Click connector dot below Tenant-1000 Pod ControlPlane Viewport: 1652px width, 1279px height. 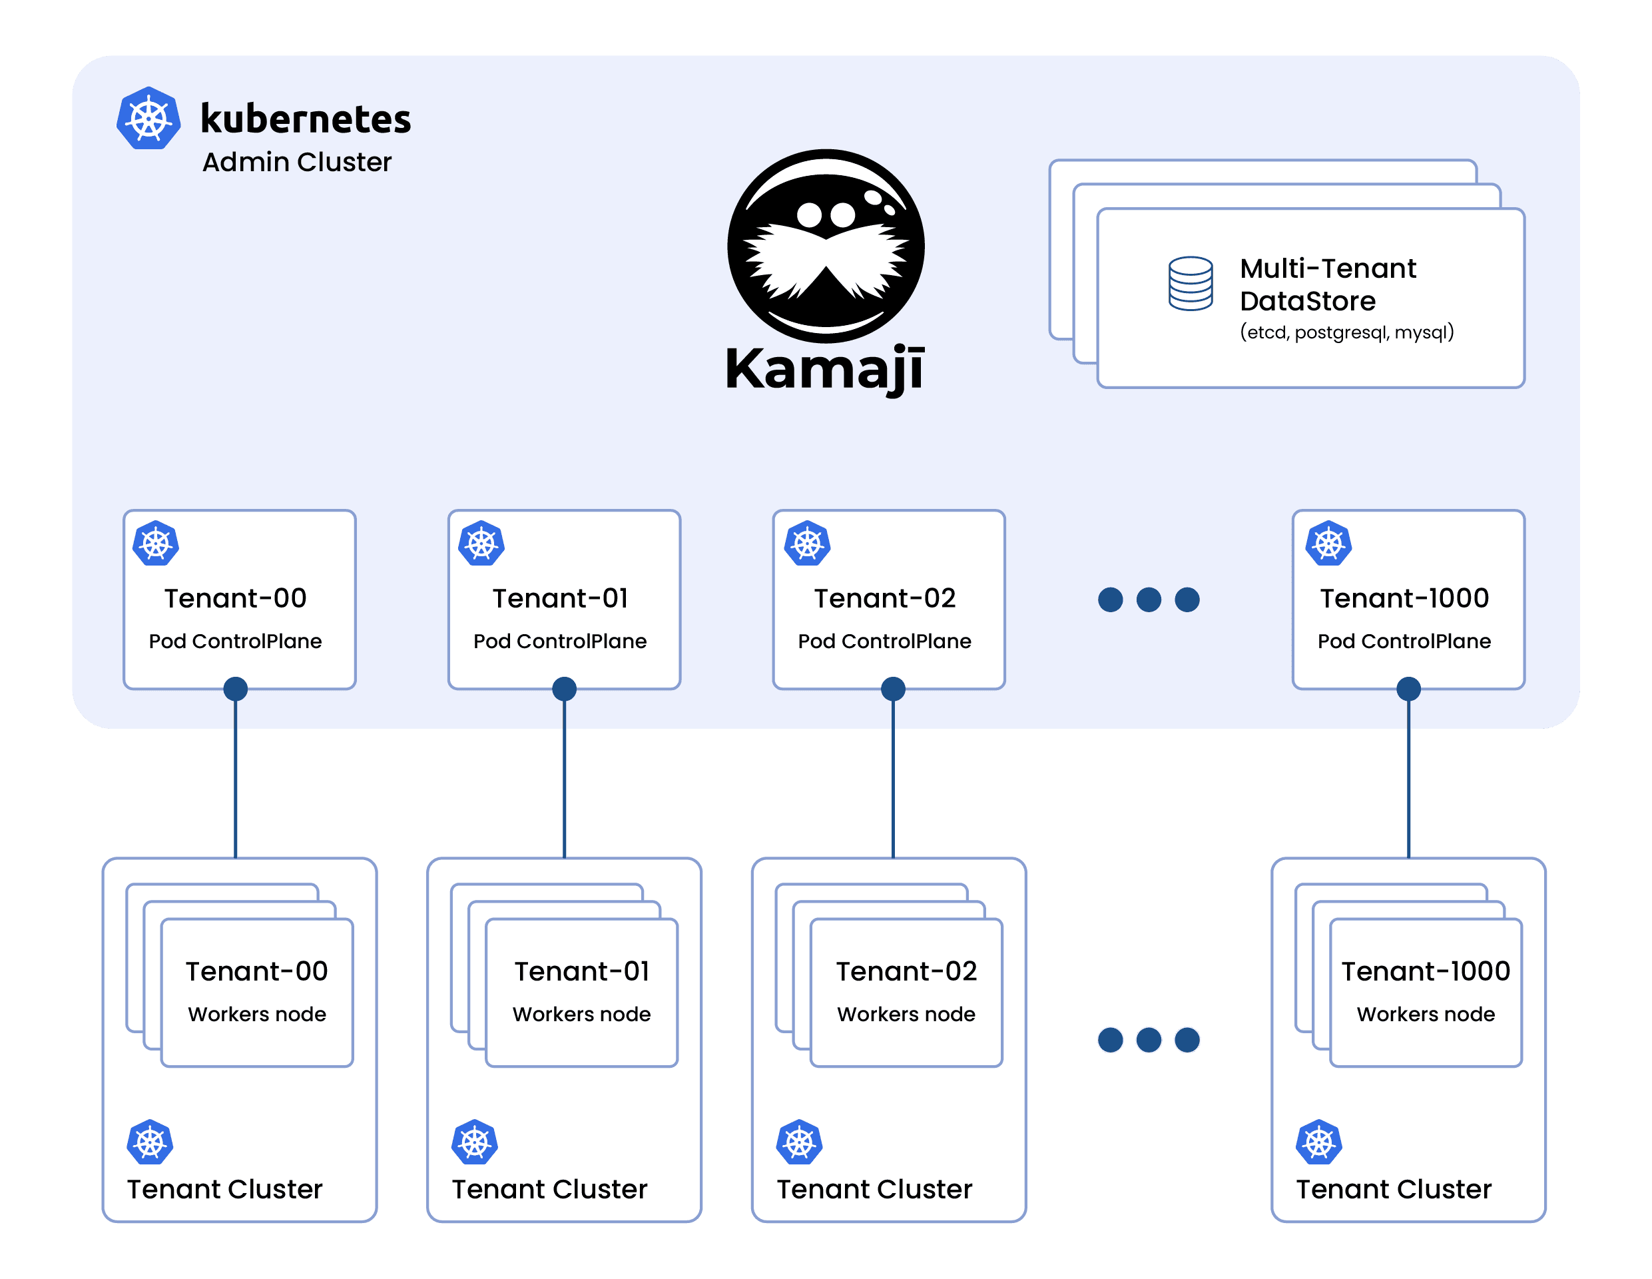tap(1408, 689)
